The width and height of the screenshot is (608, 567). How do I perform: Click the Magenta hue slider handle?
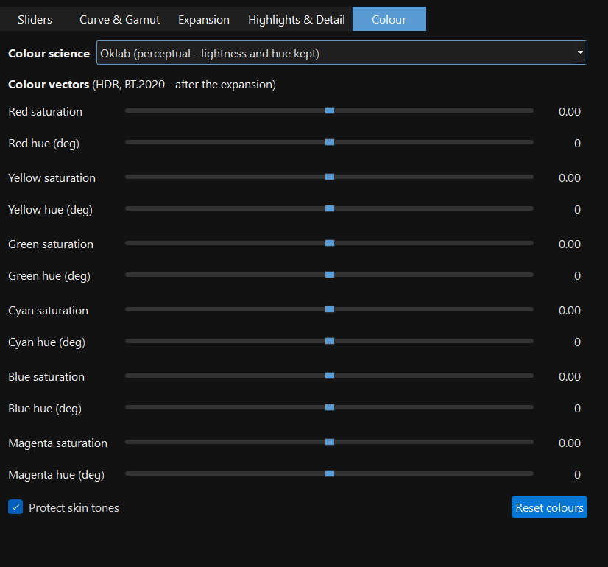(x=330, y=474)
